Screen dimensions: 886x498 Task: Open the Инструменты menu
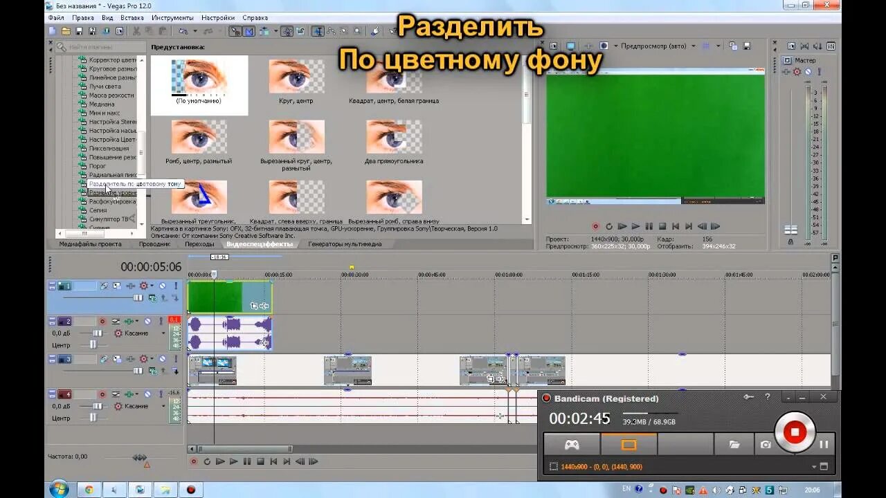coord(172,17)
